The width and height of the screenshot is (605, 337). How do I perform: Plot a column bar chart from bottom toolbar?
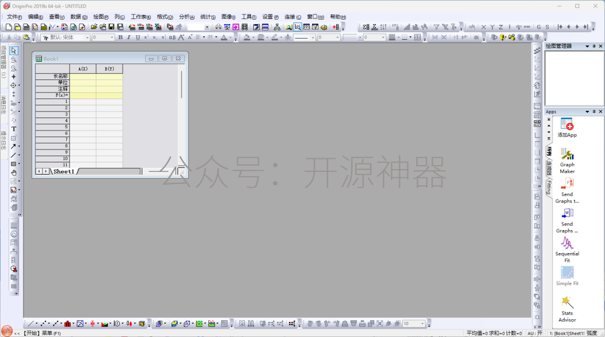[x=68, y=324]
